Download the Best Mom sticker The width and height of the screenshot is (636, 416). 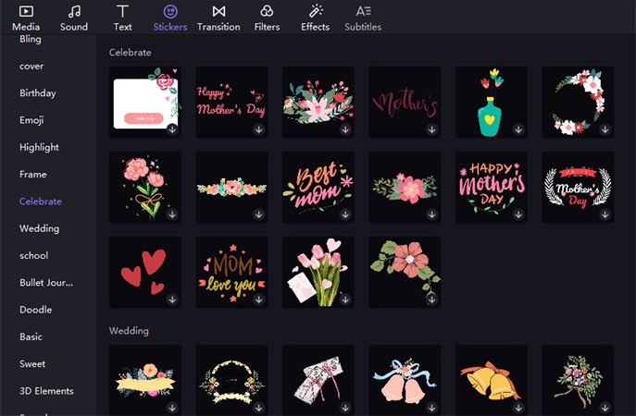click(345, 214)
